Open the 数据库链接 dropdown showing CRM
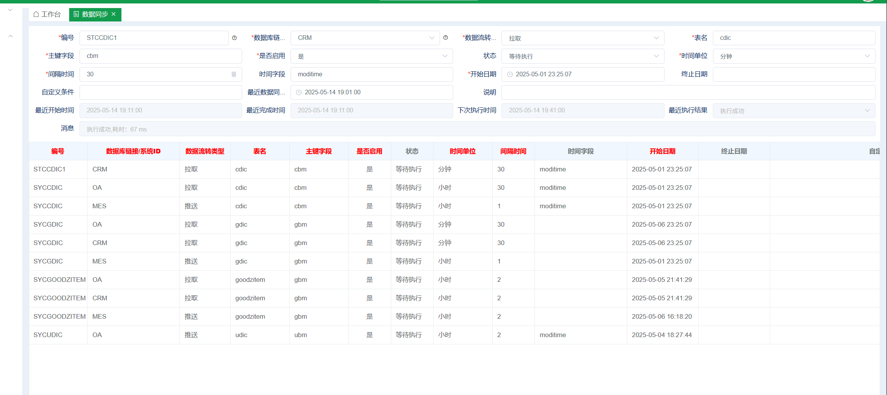887x395 pixels. 365,38
